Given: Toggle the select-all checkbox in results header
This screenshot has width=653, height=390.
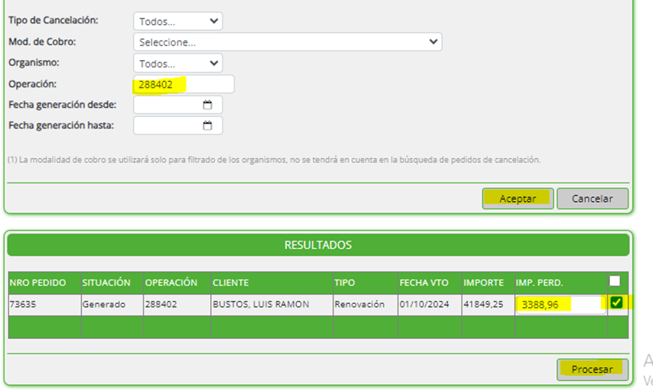Looking at the screenshot, I should [x=615, y=281].
